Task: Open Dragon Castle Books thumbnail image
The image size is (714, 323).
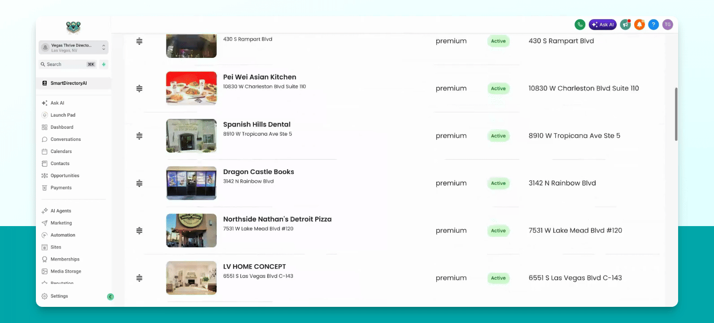Action: (192, 183)
